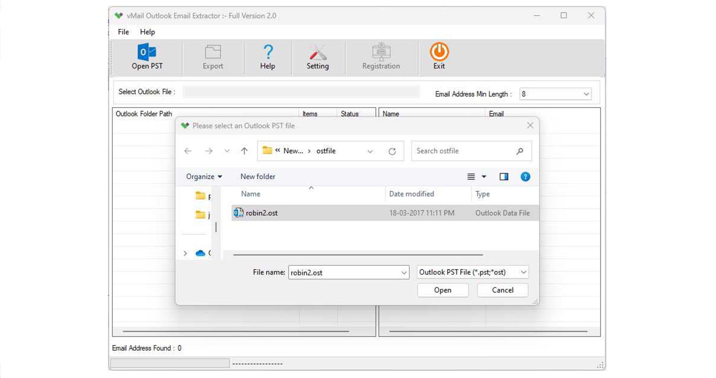Open the Help menu
The image size is (716, 378).
147,32
